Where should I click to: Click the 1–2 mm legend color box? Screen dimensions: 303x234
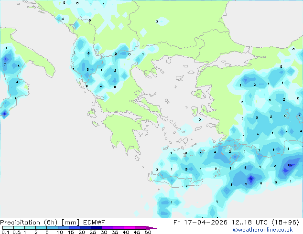pyautogui.click(x=30, y=228)
